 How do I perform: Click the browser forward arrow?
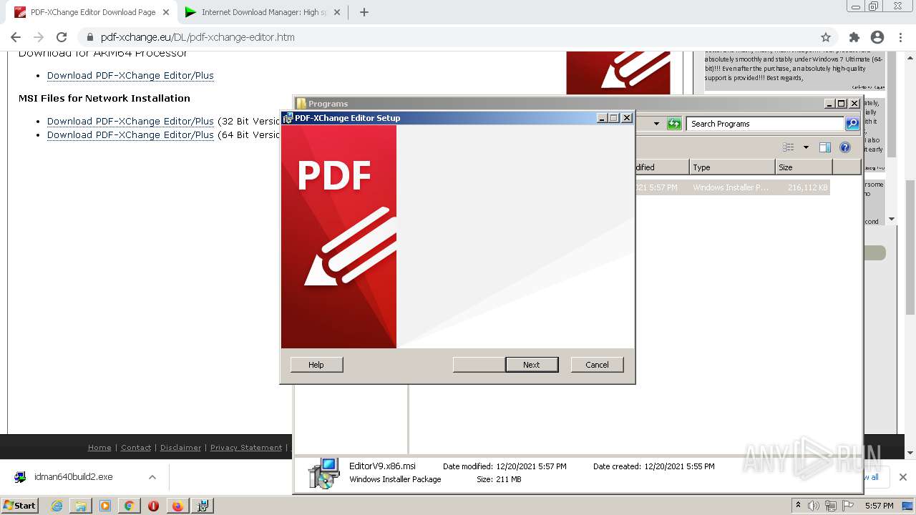[39, 37]
